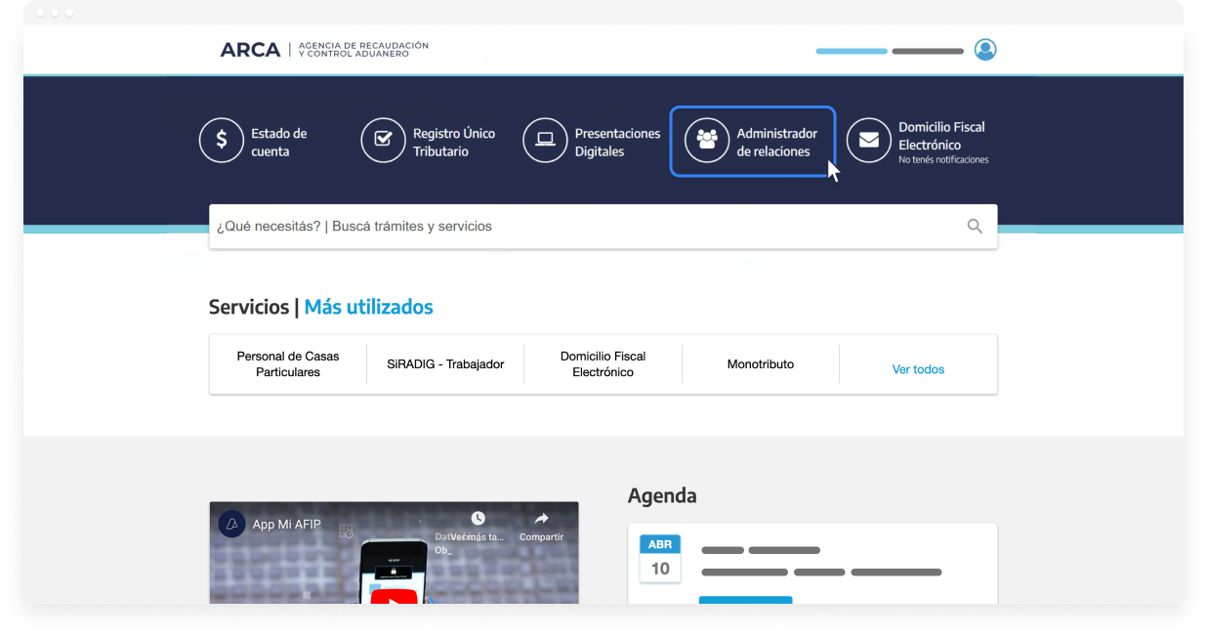Click 'No tenés notificaciones' text
The width and height of the screenshot is (1207, 636).
[943, 160]
